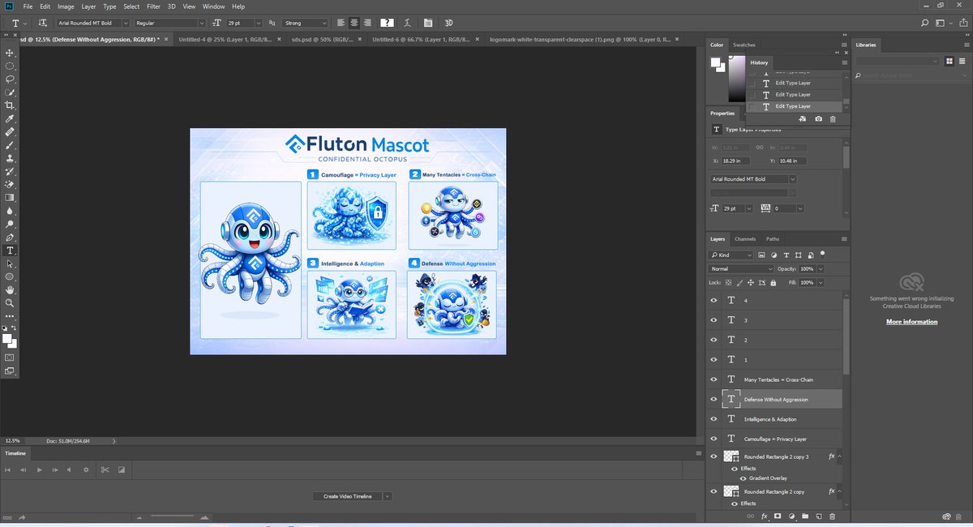973x527 pixels.
Task: Select the Eyedropper tool
Action: (x=10, y=118)
